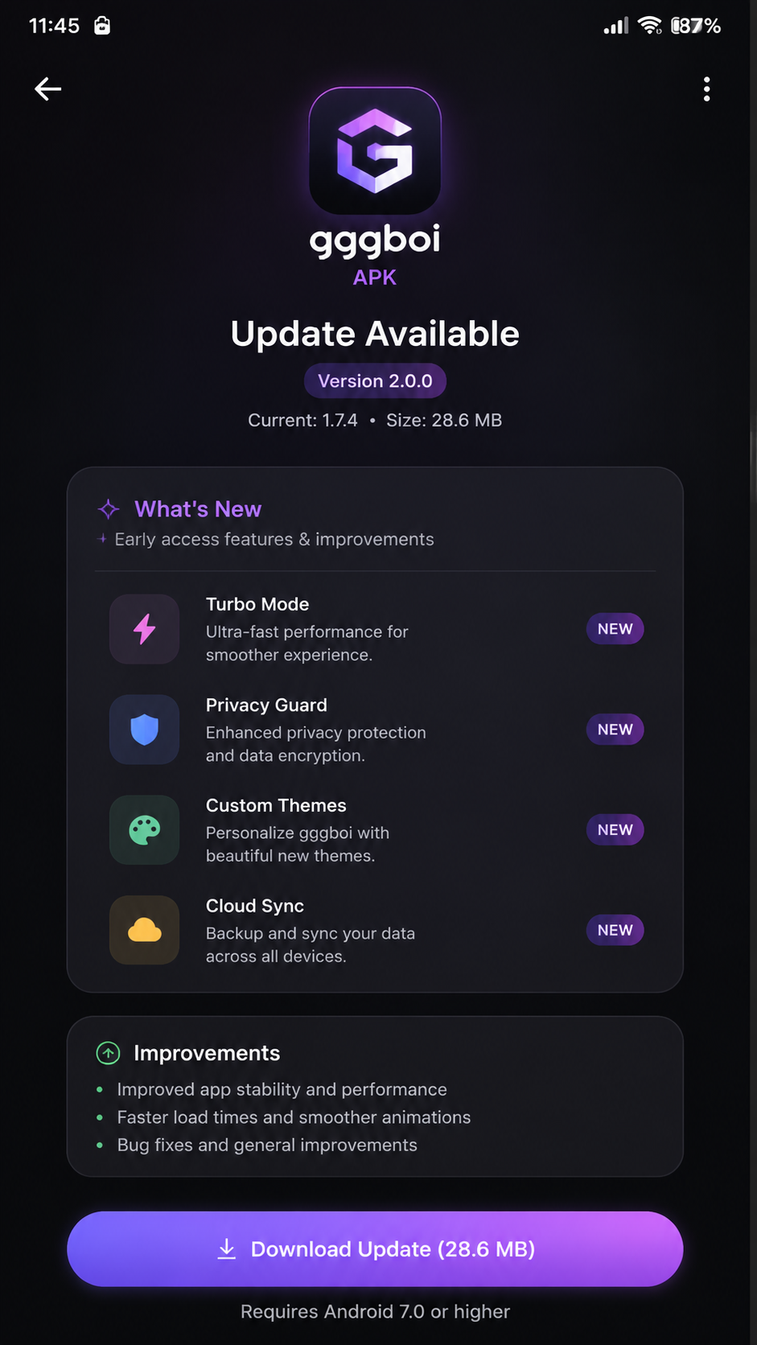
Task: Tap the gggboi app logo
Action: tap(375, 151)
